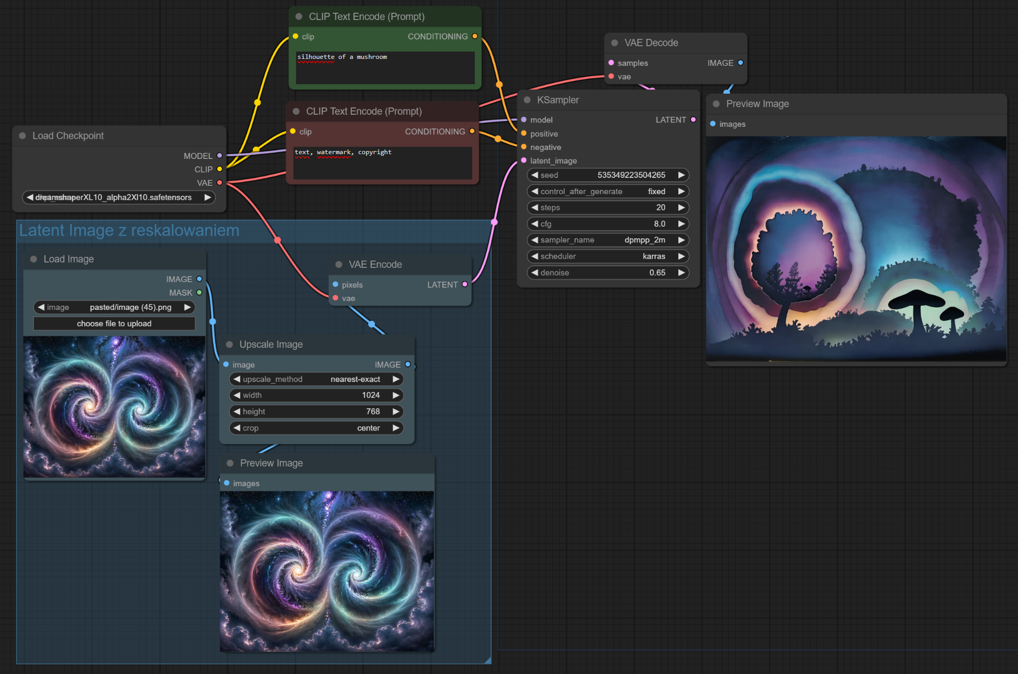Click KSampler negative input socket
The width and height of the screenshot is (1018, 674).
pos(524,147)
